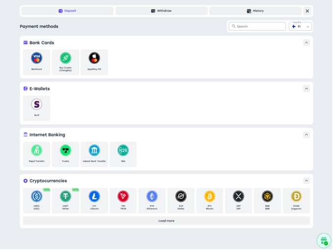Image resolution: width=333 pixels, height=250 pixels.
Task: Collapse the Bank Cards section
Action: (x=306, y=43)
